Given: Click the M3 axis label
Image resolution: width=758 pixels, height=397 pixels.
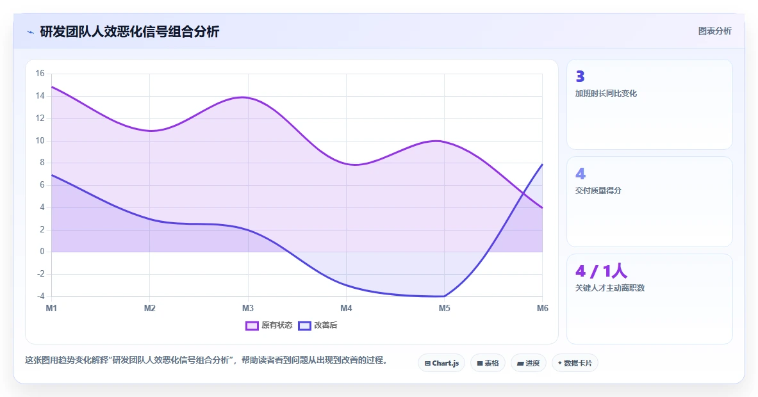Looking at the screenshot, I should pos(248,308).
